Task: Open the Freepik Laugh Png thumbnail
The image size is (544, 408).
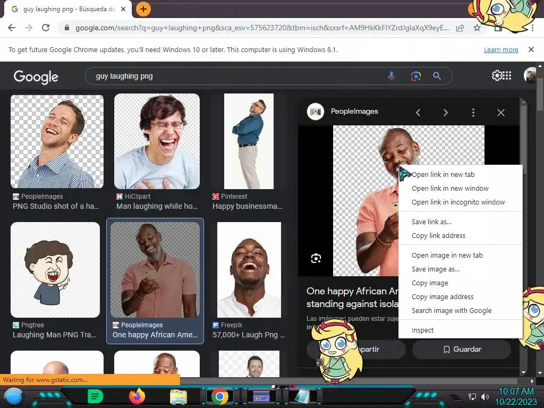Action: [x=249, y=270]
